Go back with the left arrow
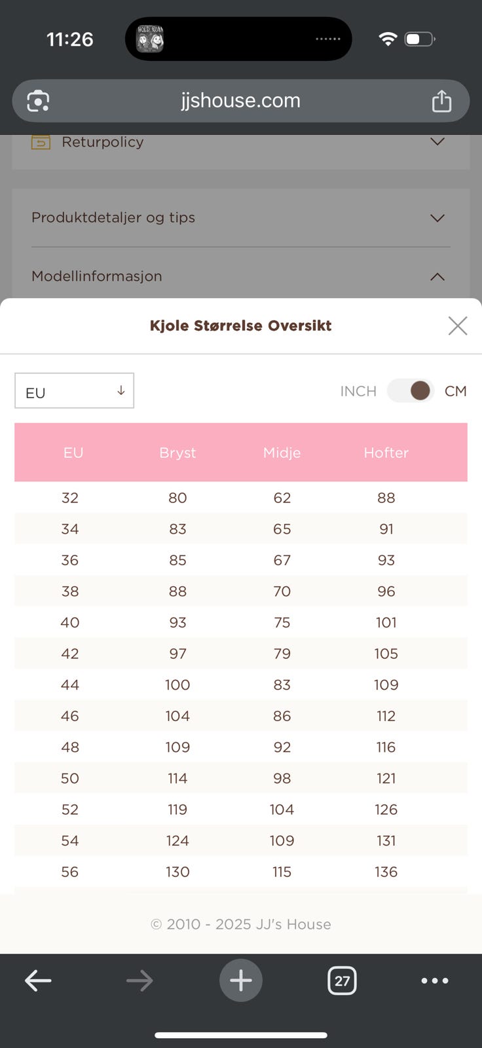482x1048 pixels. (38, 981)
